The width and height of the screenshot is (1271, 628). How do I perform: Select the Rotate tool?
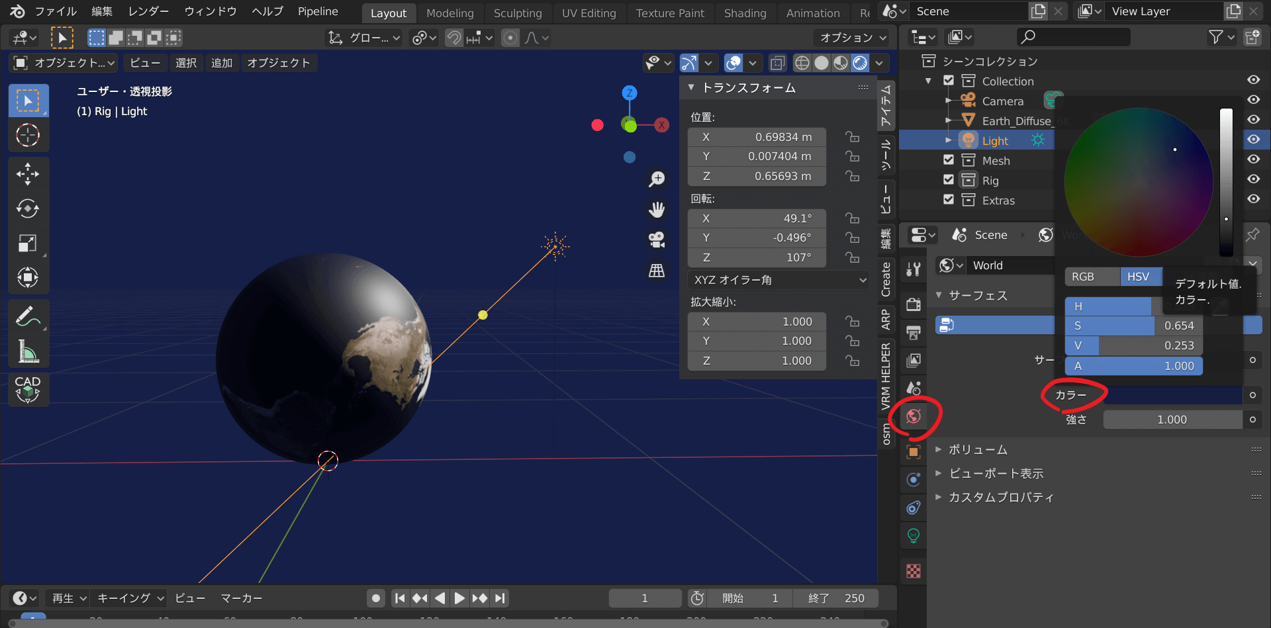coord(28,208)
